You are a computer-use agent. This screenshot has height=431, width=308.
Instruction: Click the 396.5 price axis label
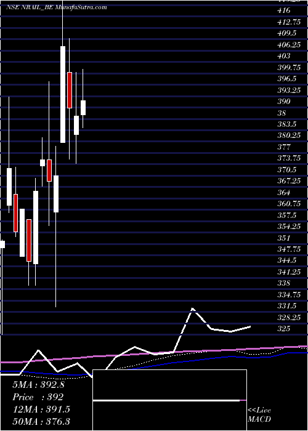(287, 79)
